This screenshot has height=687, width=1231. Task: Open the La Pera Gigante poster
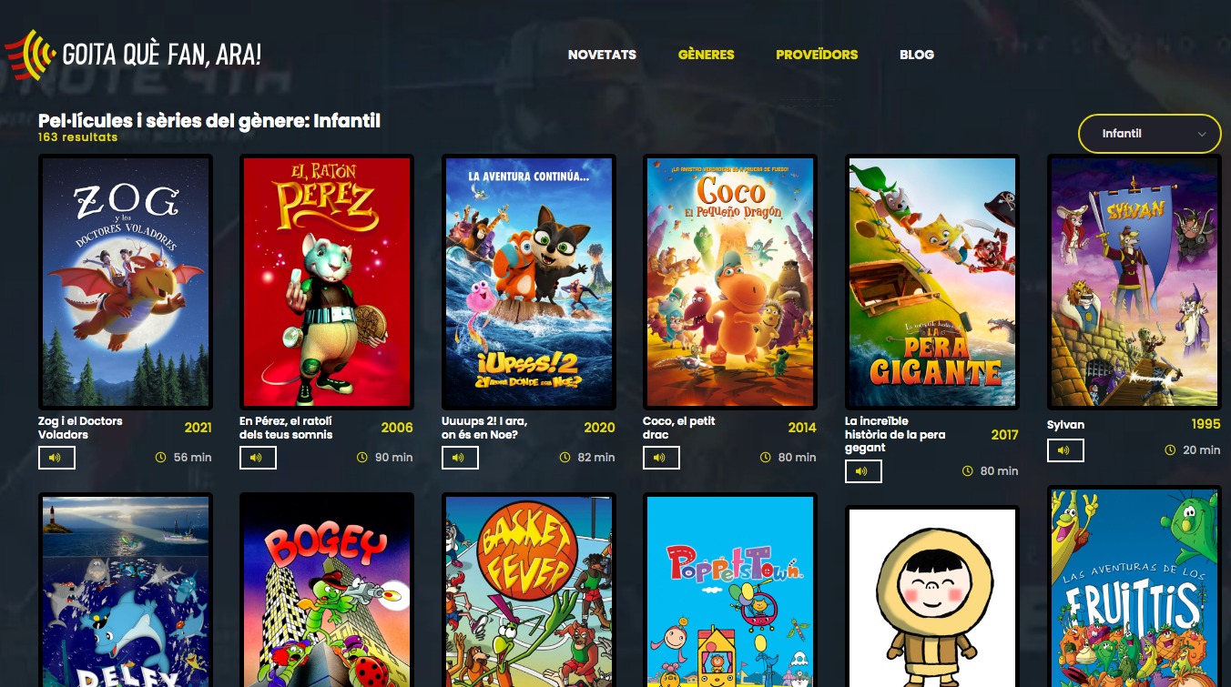[932, 282]
